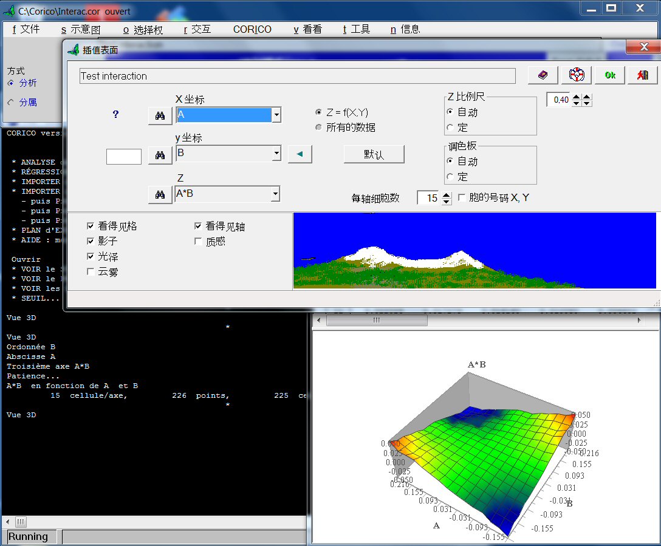This screenshot has width=661, height=546.
Task: Expand the X坐标 dropdown showing A
Action: [x=276, y=115]
